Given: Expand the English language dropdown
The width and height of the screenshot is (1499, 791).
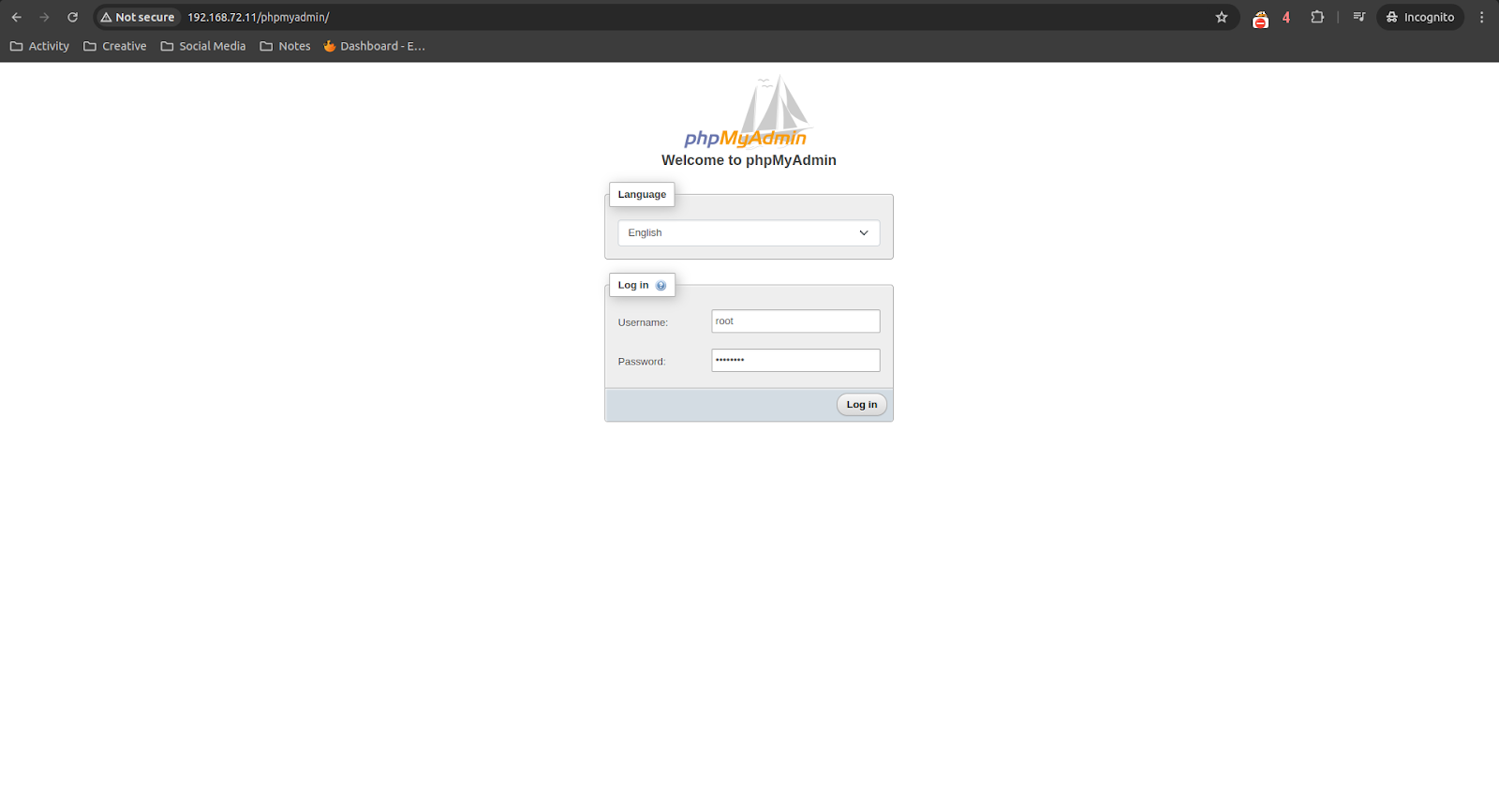Looking at the screenshot, I should click(x=749, y=232).
